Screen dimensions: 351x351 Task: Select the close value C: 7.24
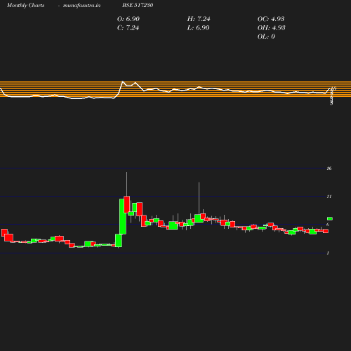(x=128, y=28)
